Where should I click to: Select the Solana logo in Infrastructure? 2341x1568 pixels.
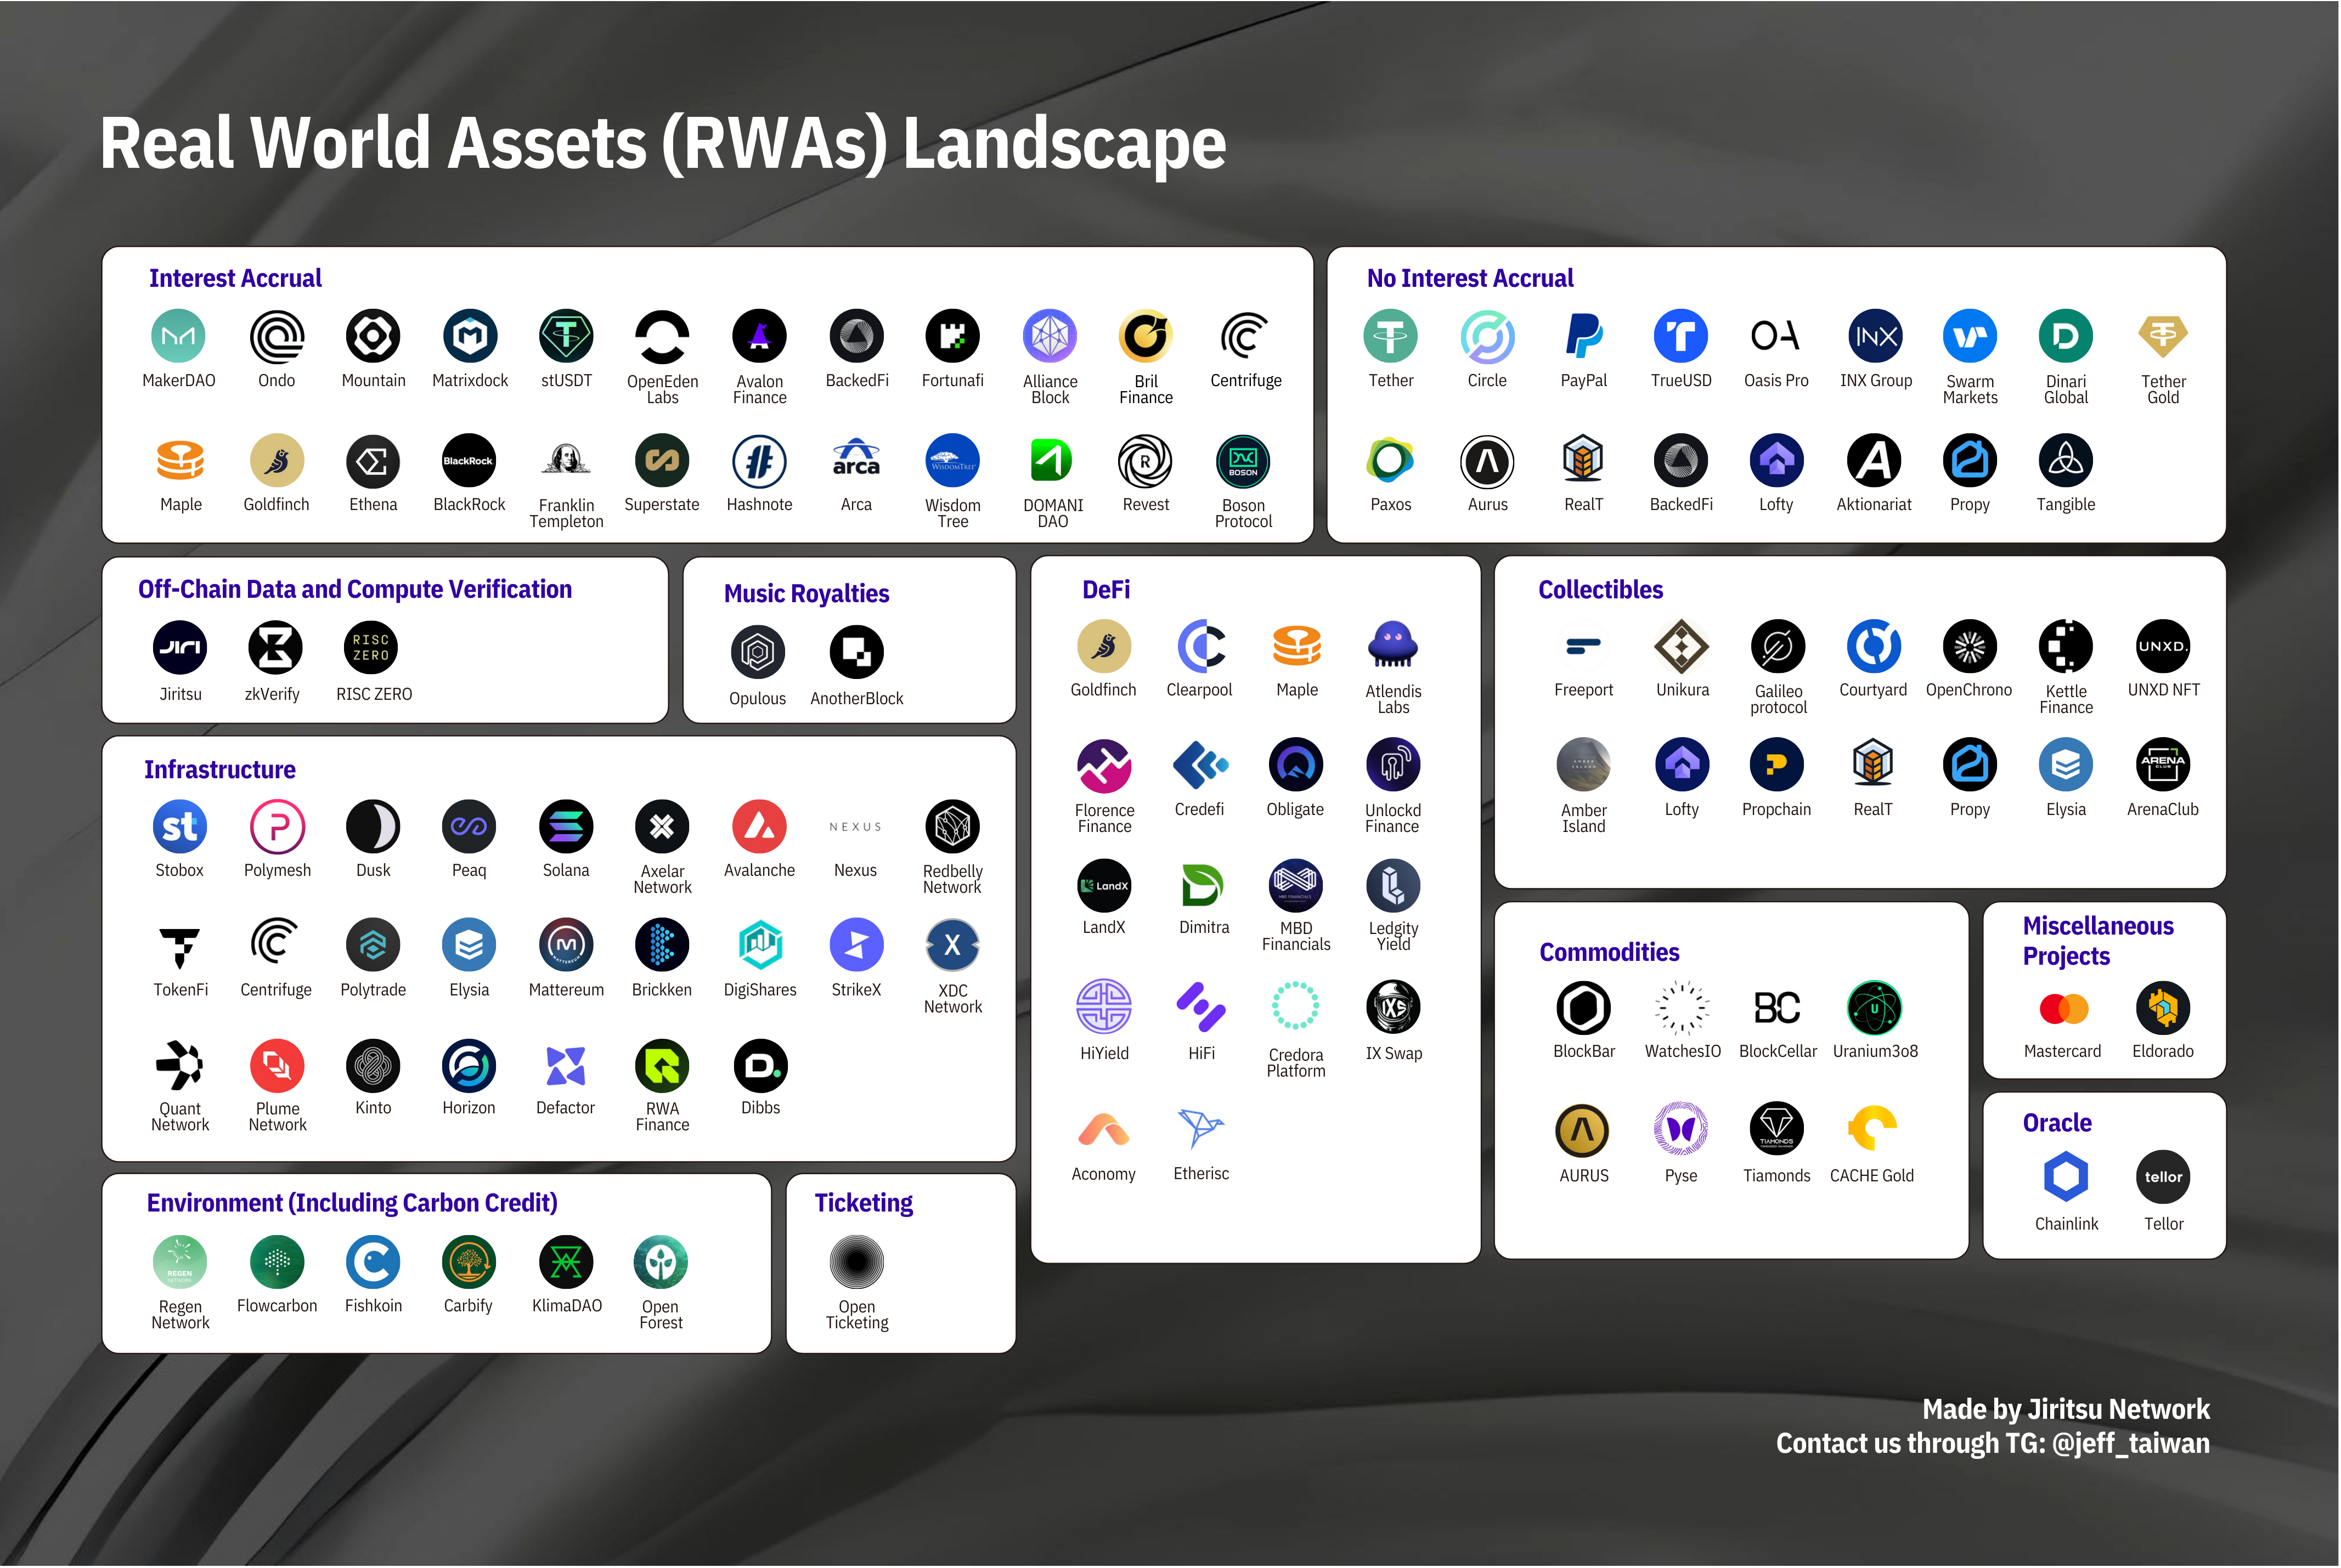565,827
